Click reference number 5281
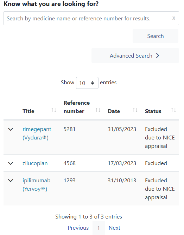 coord(69,129)
